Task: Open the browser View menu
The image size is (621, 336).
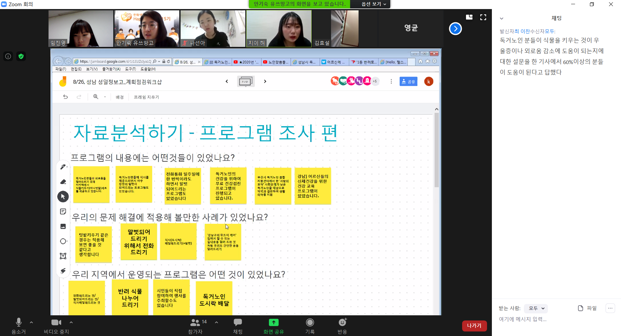Action: [x=92, y=69]
